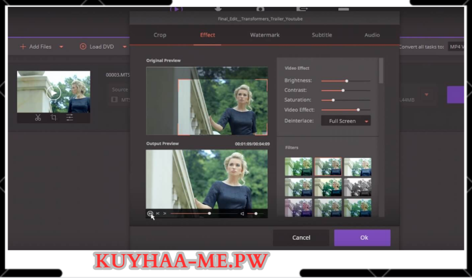Adjust the Contrast slider
472x278 pixels.
tap(346, 90)
